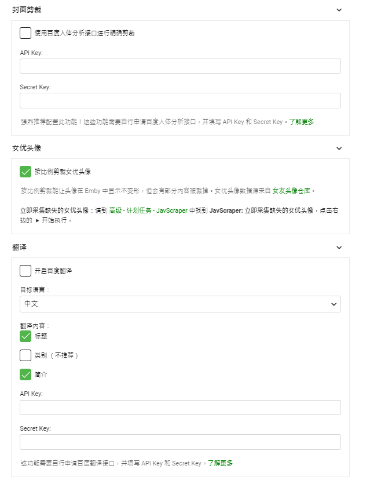Select 中文 in the target language box
Viewport: 370px width, 480px height.
coord(179,303)
